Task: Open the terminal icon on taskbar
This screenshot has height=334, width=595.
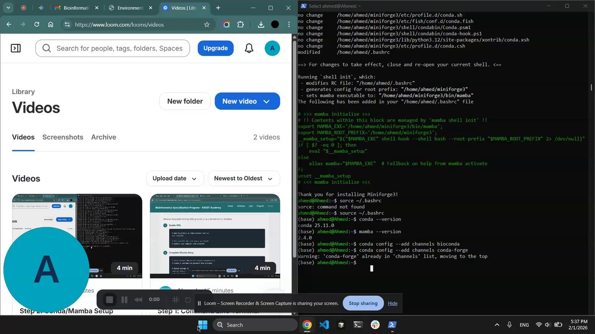Action: [358, 325]
